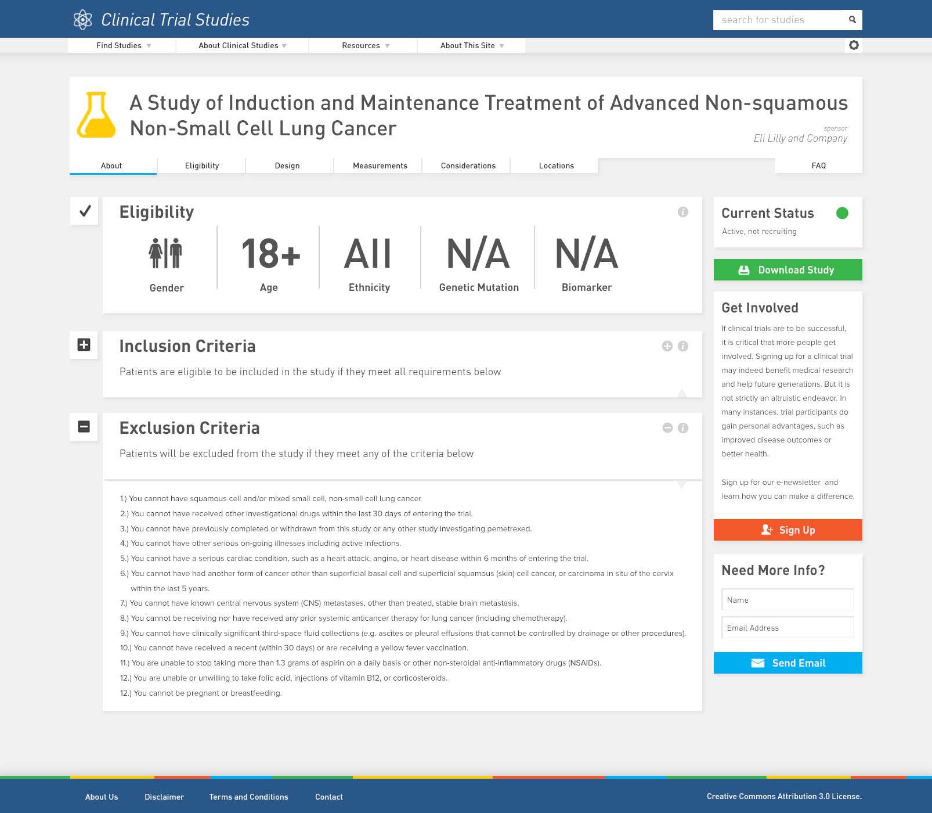Click the Send Email button
Viewport: 932px width, 813px height.
(x=787, y=663)
